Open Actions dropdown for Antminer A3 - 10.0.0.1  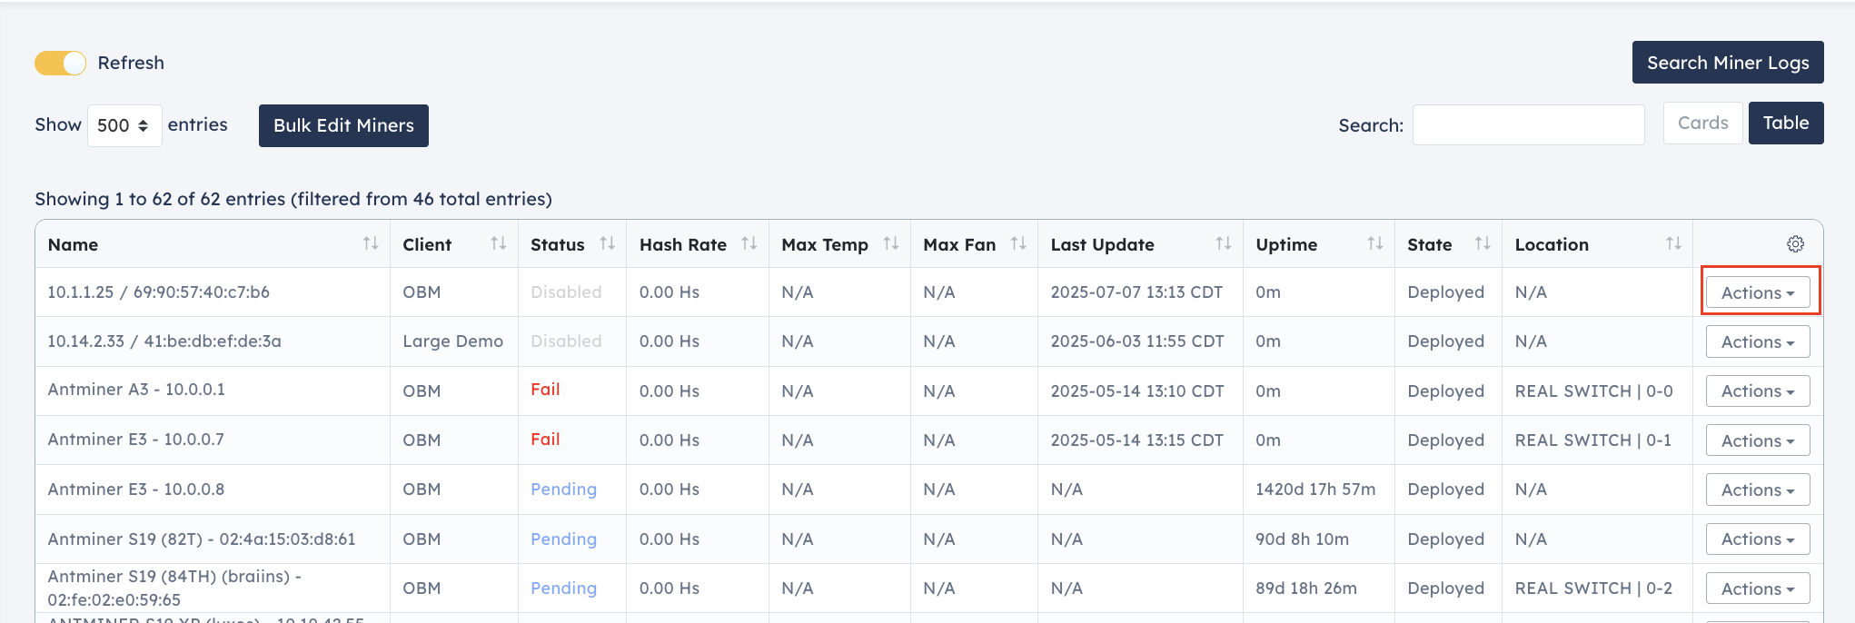click(1758, 391)
